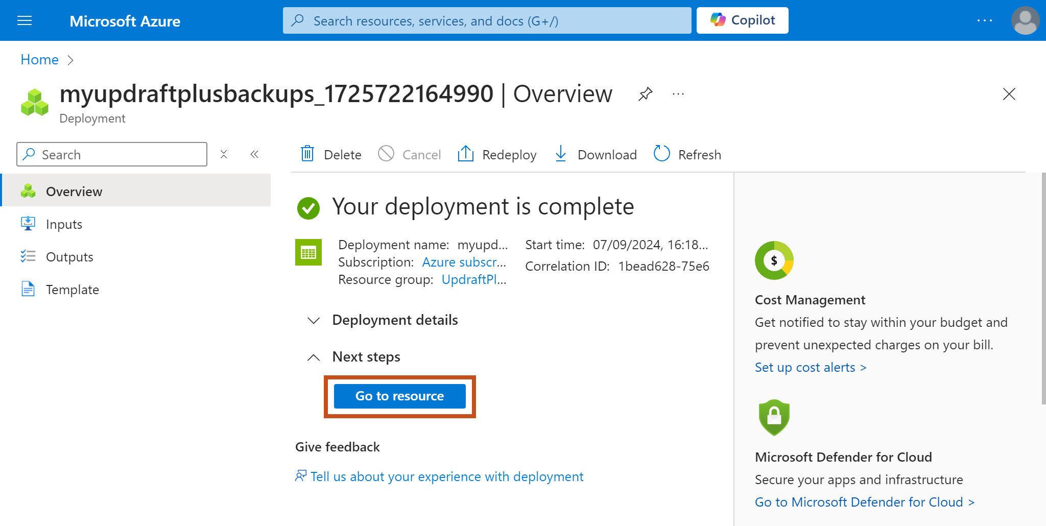The width and height of the screenshot is (1046, 526).
Task: Collapse the Next steps section
Action: pyautogui.click(x=314, y=357)
